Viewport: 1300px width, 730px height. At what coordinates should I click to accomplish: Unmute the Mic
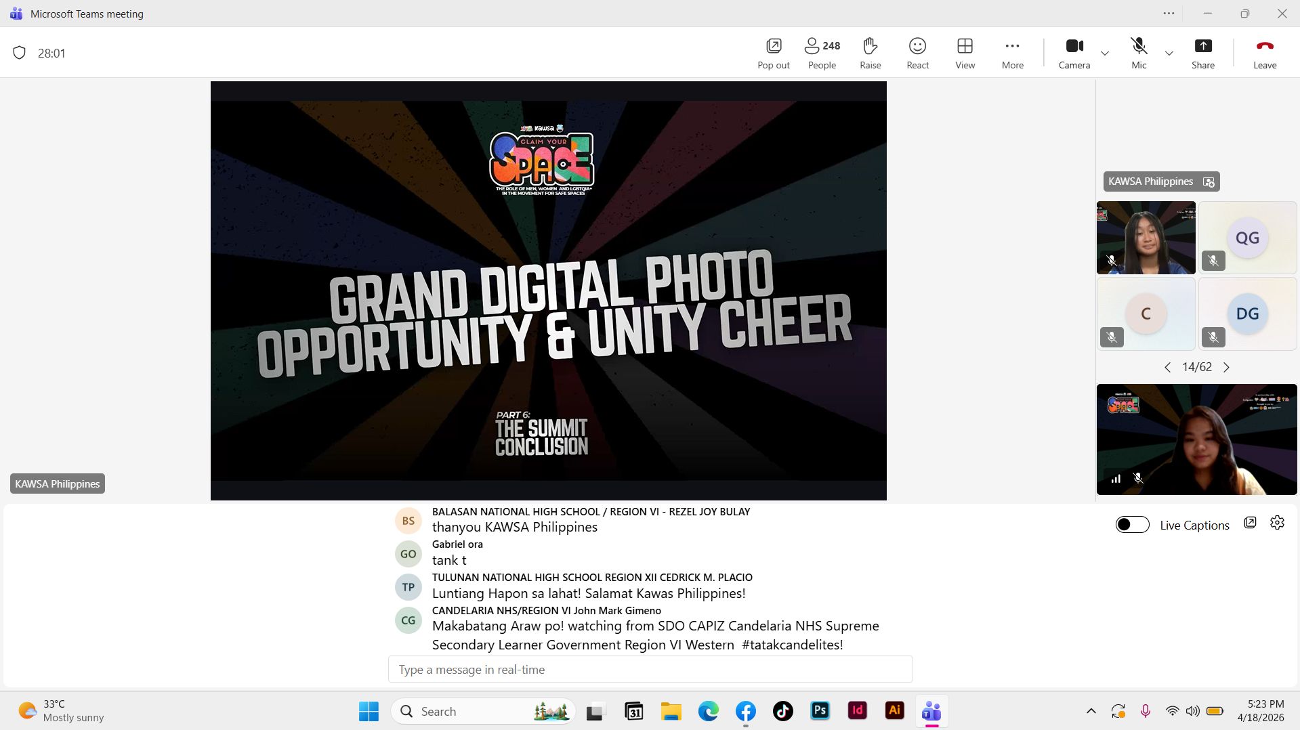point(1139,53)
